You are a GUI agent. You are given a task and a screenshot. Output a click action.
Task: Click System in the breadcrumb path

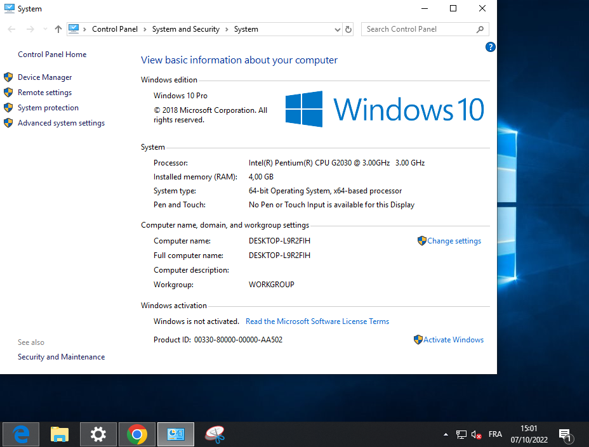[246, 29]
